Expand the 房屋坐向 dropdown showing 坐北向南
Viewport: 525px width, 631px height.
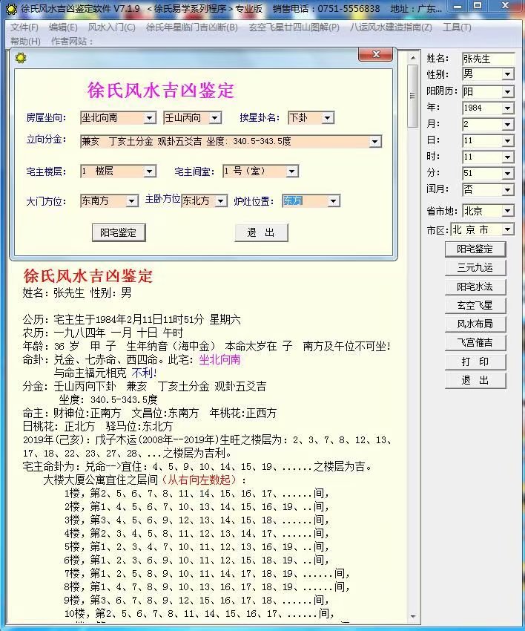(x=150, y=118)
